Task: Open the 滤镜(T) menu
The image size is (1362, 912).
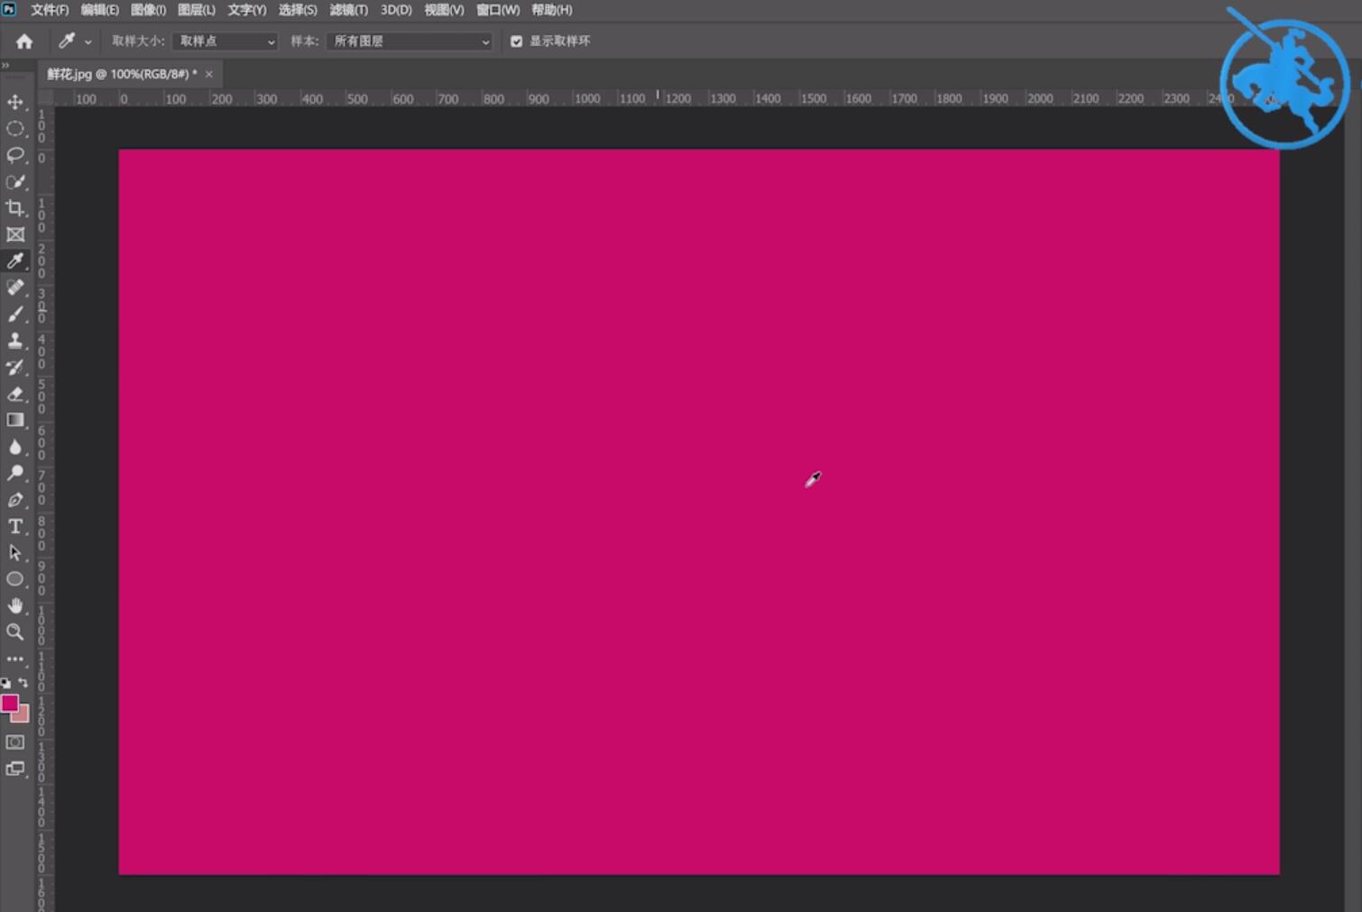Action: point(348,10)
